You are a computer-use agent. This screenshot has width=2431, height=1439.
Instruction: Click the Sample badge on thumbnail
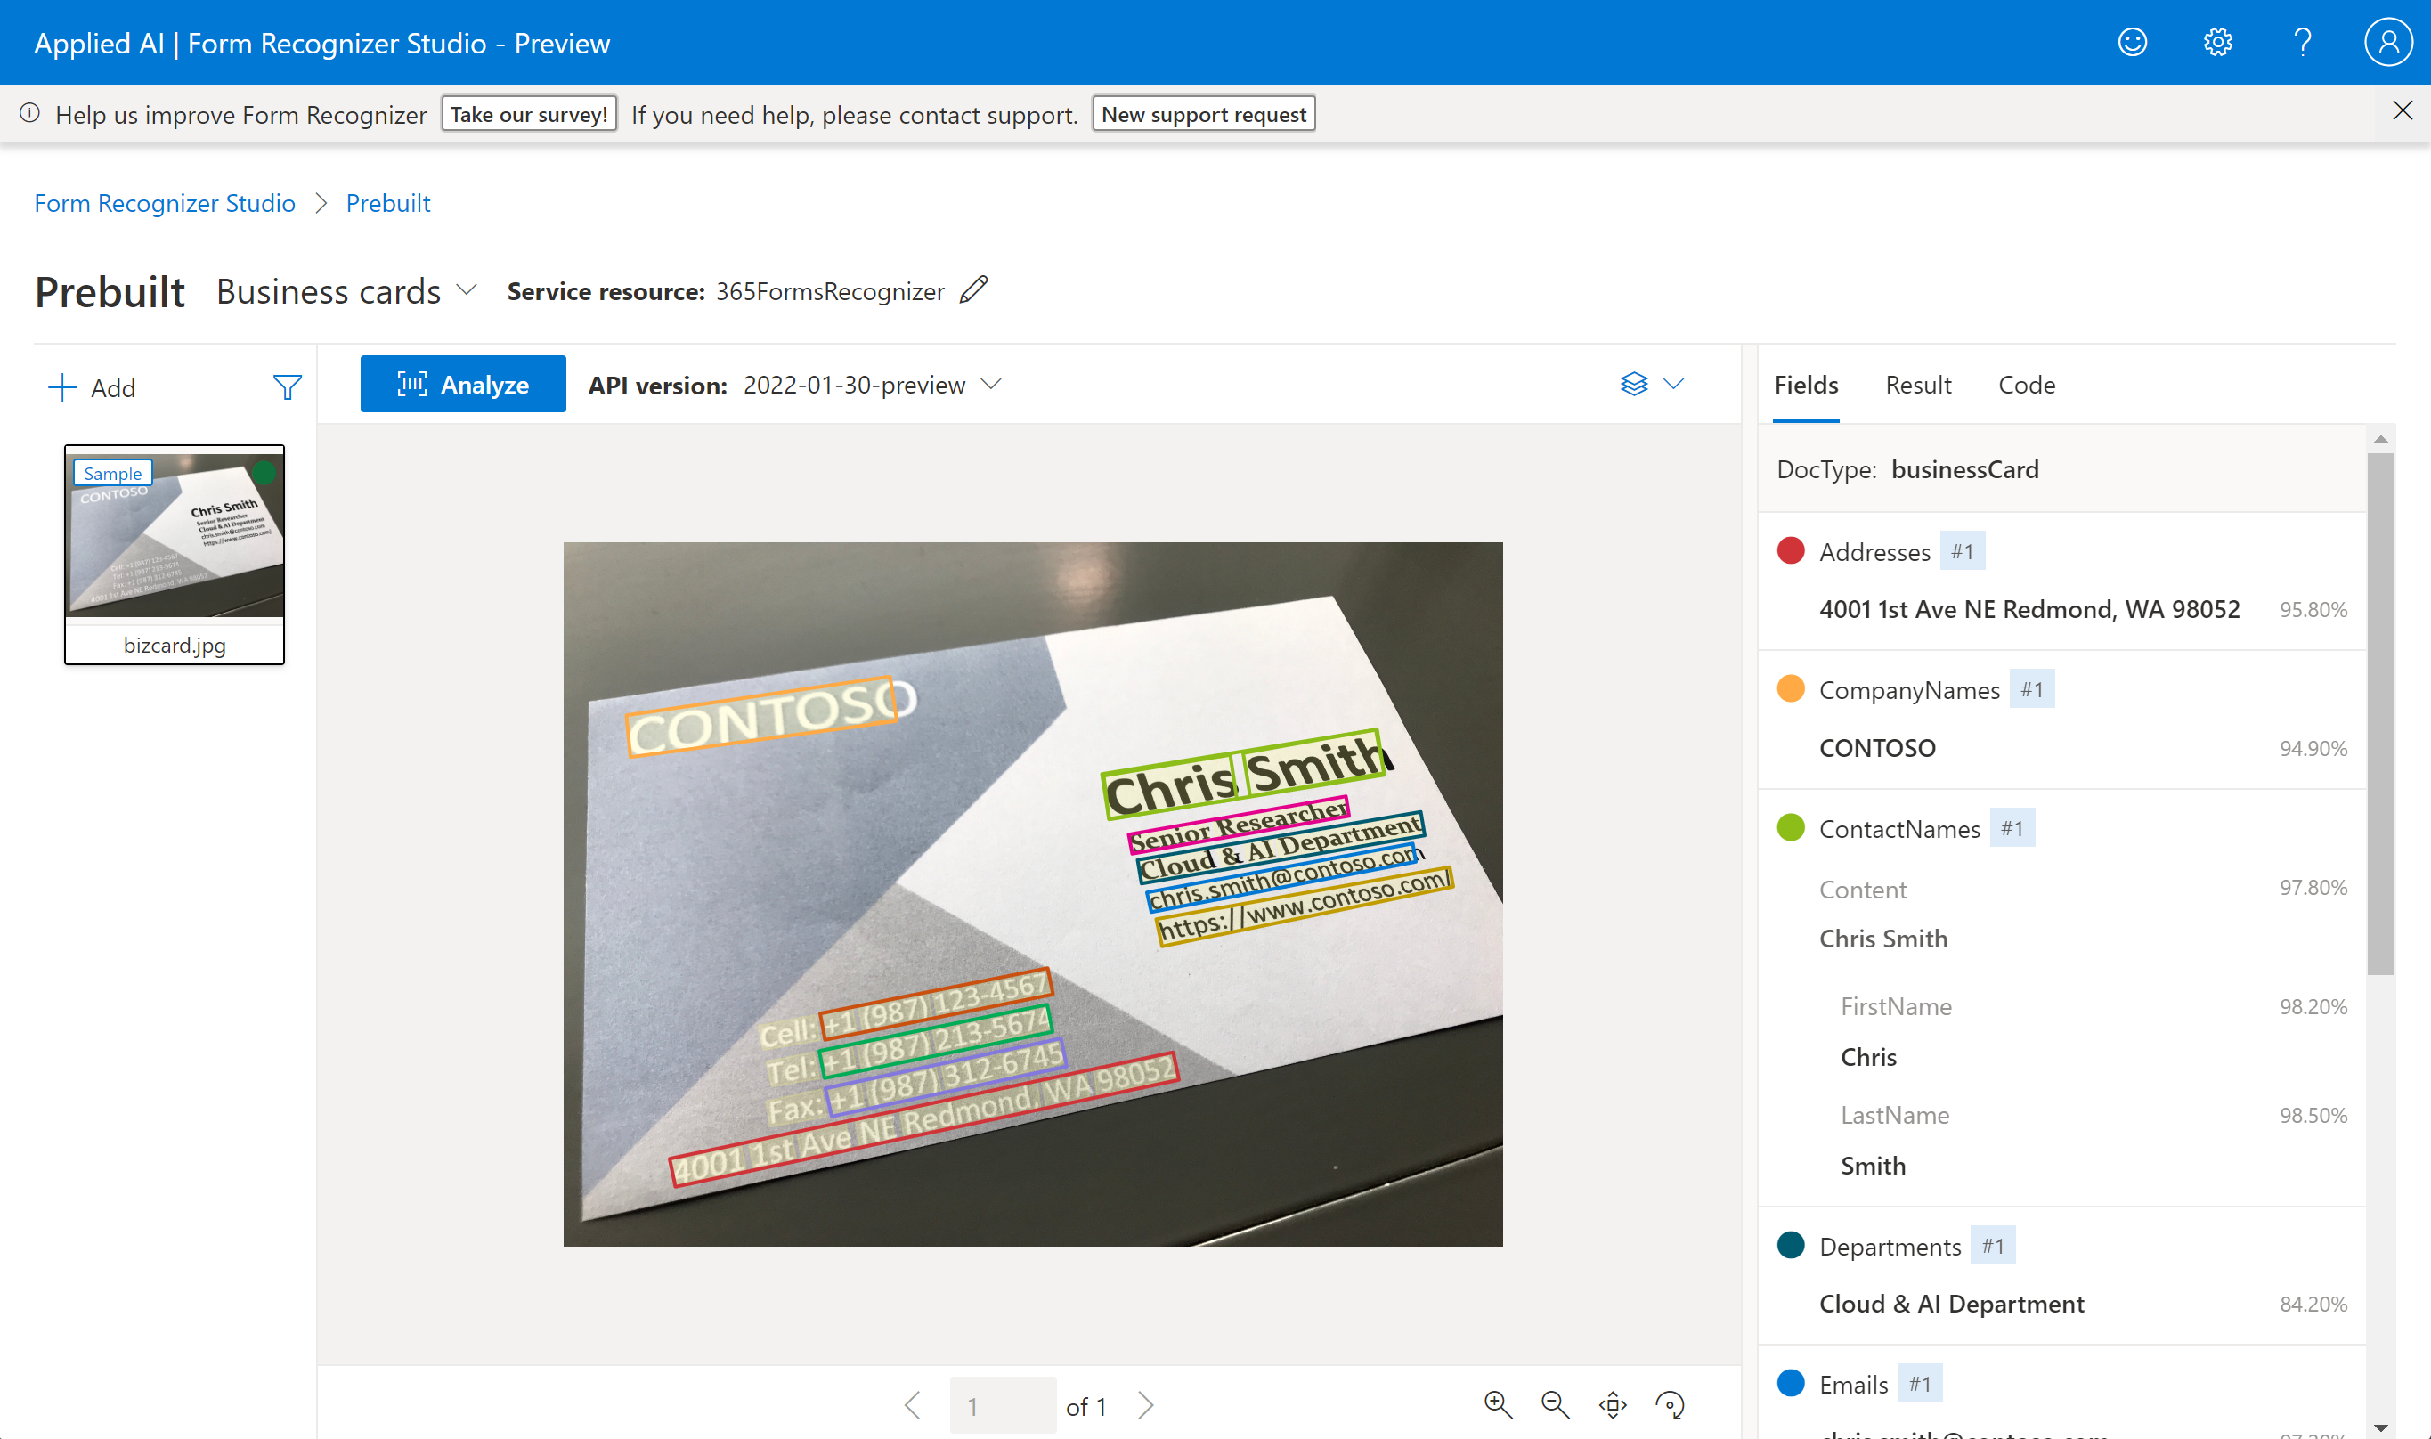(112, 473)
